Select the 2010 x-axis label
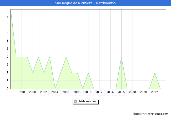Viewport: 171px width, 118px height. coord(88,92)
